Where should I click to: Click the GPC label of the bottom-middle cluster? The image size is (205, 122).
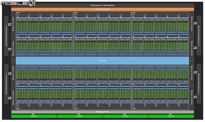click(x=76, y=108)
